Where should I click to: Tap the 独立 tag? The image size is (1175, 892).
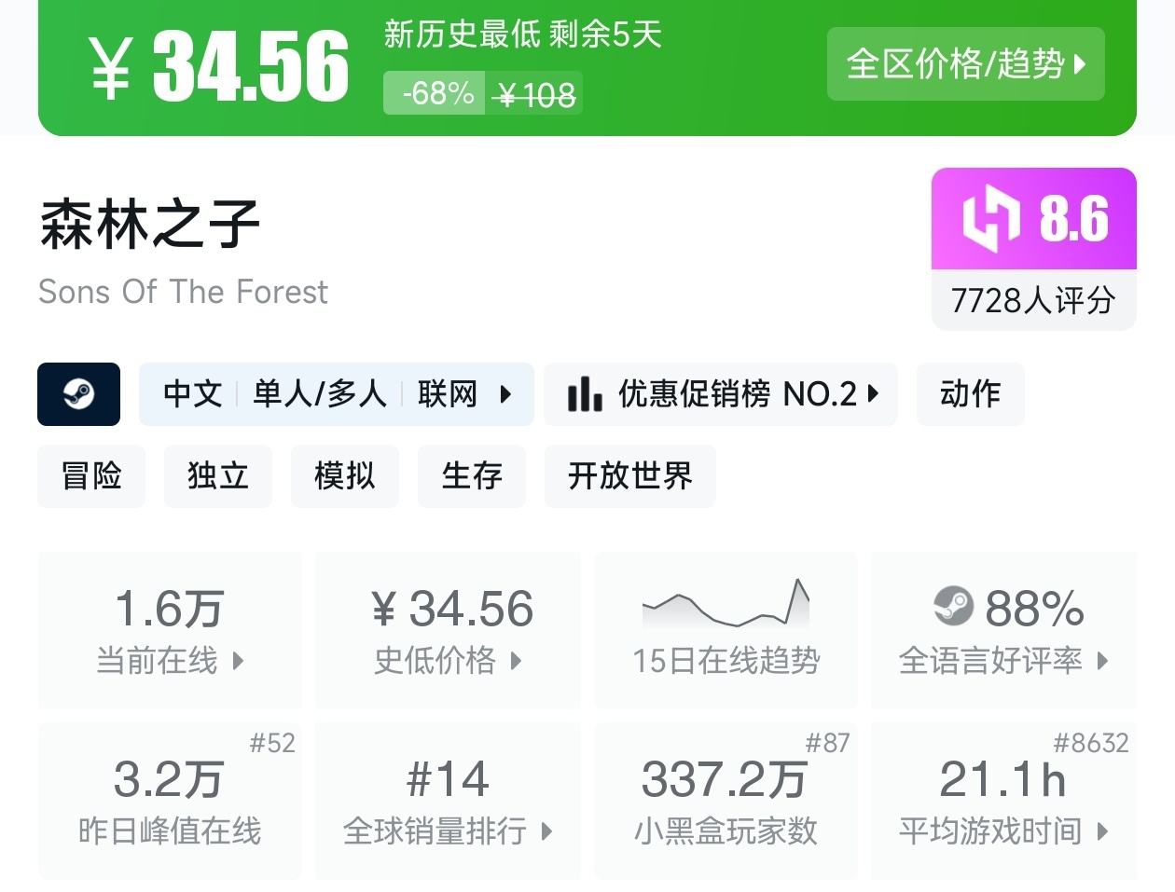tap(218, 476)
